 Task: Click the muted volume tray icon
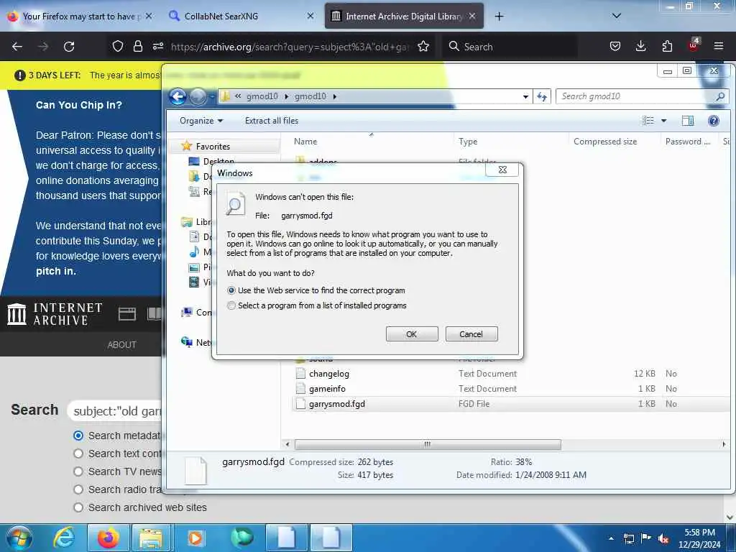663,539
